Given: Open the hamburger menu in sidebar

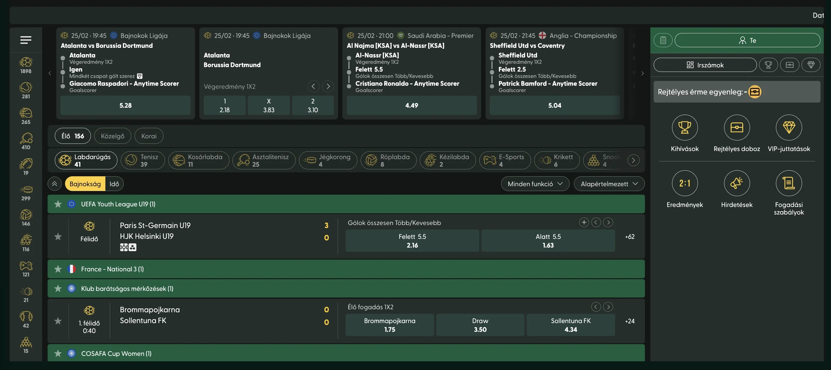Looking at the screenshot, I should click(x=26, y=40).
